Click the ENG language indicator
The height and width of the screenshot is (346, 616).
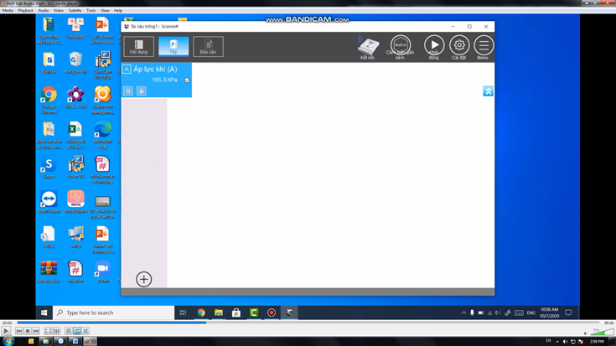(531, 313)
